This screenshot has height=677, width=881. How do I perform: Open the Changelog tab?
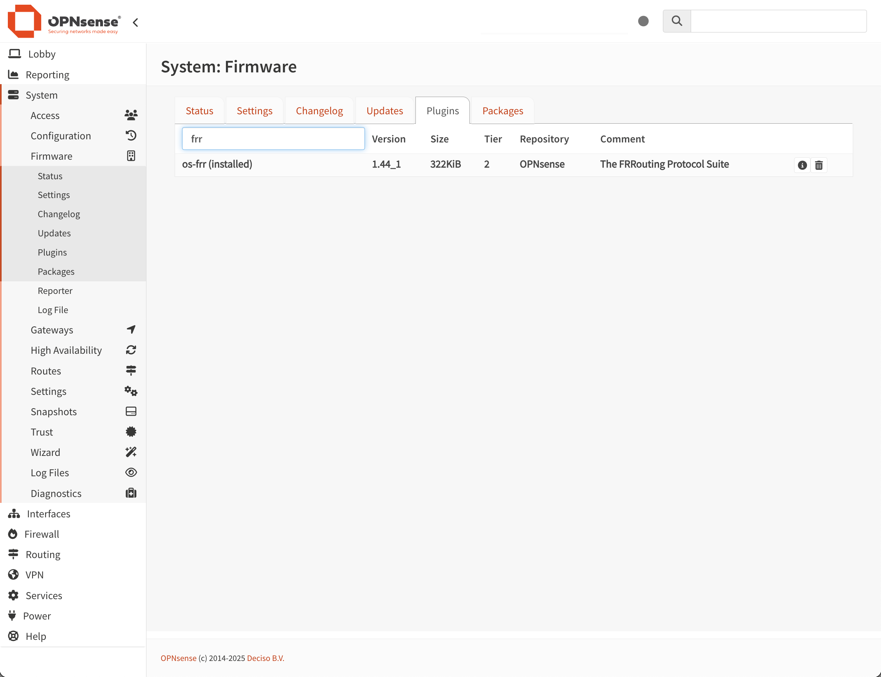[319, 111]
